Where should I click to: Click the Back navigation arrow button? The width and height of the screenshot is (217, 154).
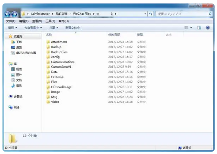7,14
